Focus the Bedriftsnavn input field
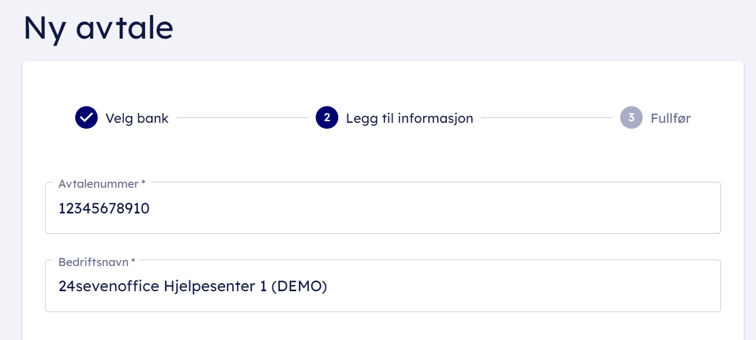The width and height of the screenshot is (756, 340). point(483,286)
